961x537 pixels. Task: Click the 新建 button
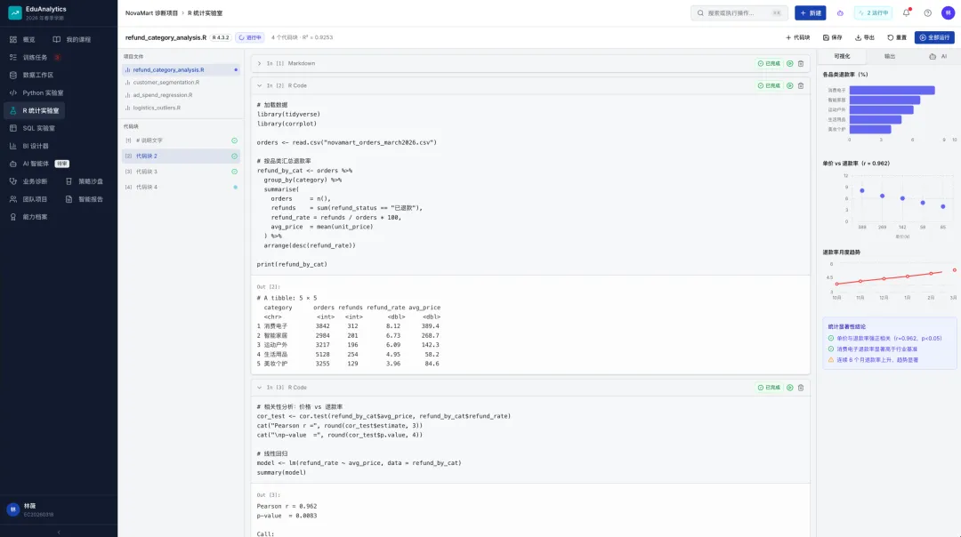click(811, 12)
